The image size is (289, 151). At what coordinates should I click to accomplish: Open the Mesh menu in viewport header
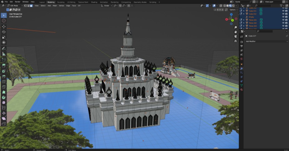(x=55, y=6)
